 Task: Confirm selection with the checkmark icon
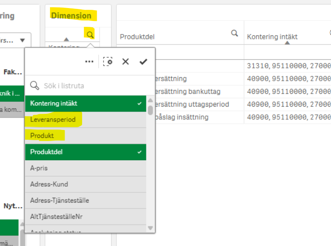click(143, 62)
